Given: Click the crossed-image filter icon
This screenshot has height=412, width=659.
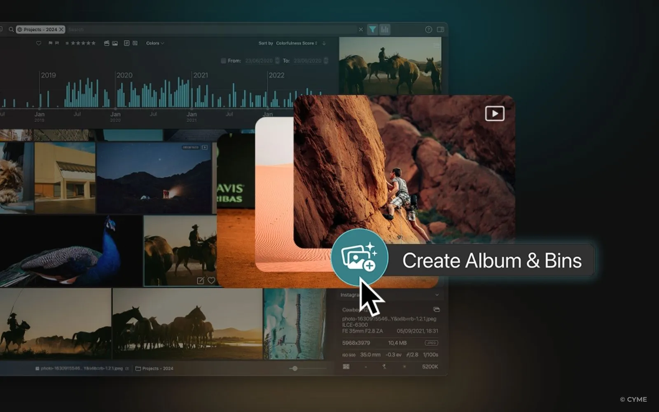Looking at the screenshot, I should [135, 43].
